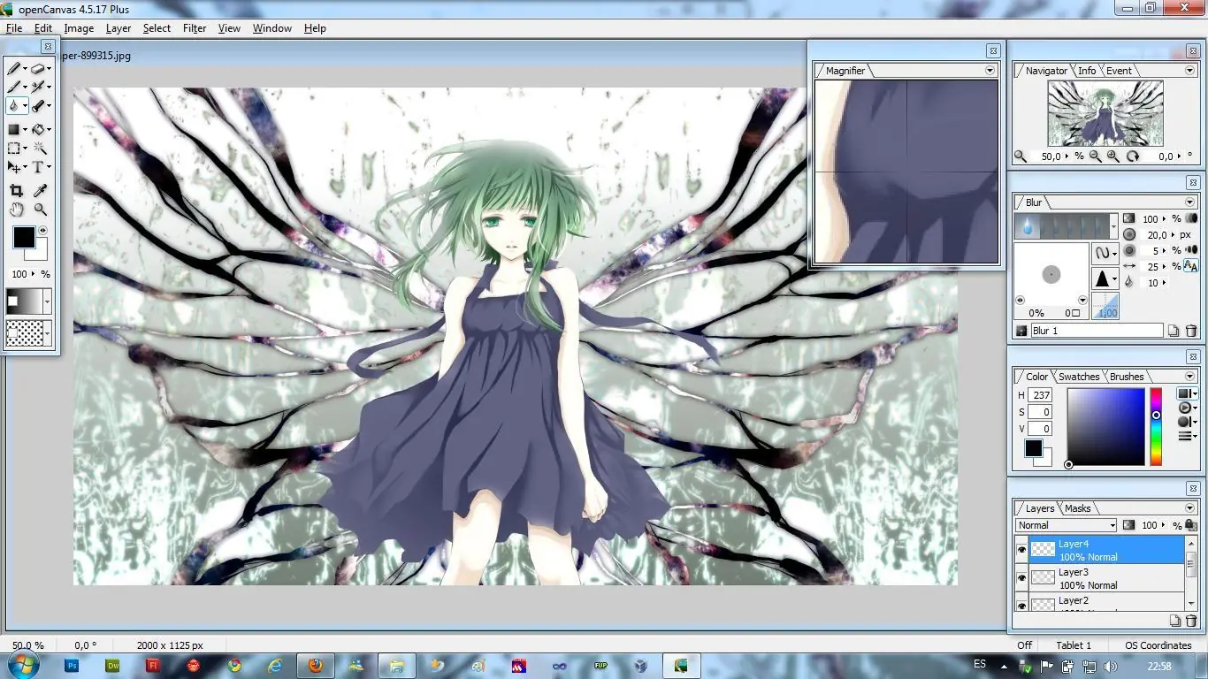The width and height of the screenshot is (1208, 679).
Task: Click the airbrush-style tool beside Blur
Action: click(38, 105)
